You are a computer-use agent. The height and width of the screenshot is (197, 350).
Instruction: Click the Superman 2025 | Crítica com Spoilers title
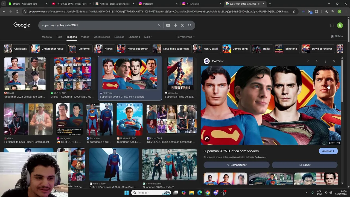pos(231,151)
